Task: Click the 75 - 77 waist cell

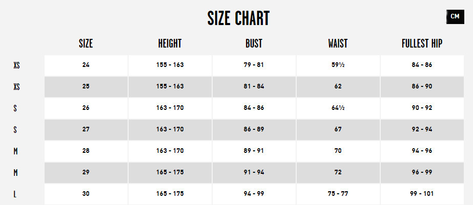Action: (x=338, y=194)
